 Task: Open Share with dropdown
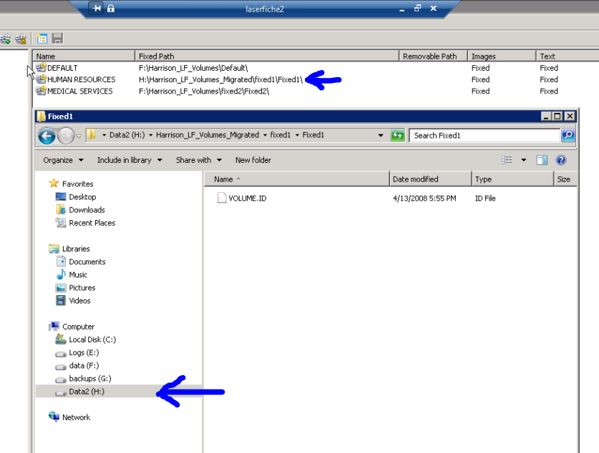click(x=199, y=160)
